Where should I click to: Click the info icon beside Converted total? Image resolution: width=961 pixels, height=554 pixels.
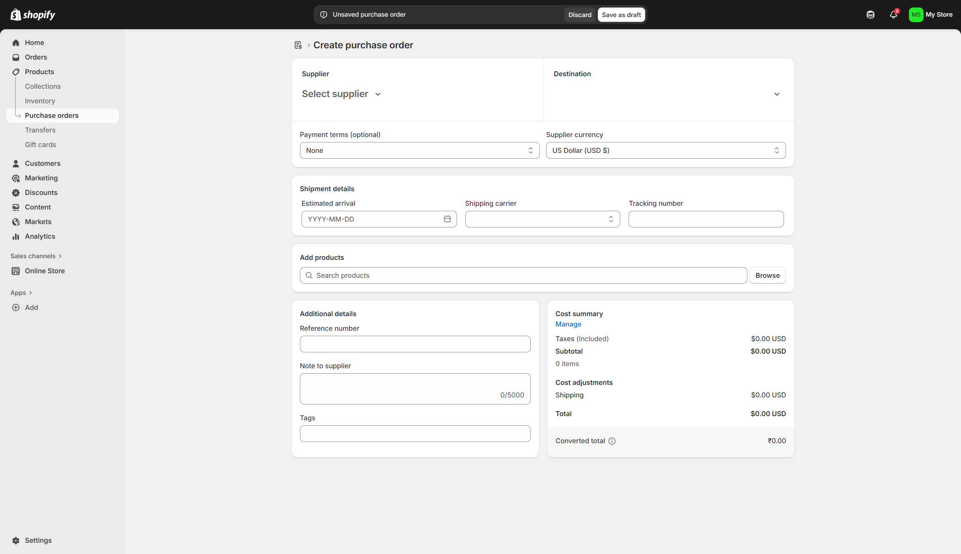tap(612, 441)
